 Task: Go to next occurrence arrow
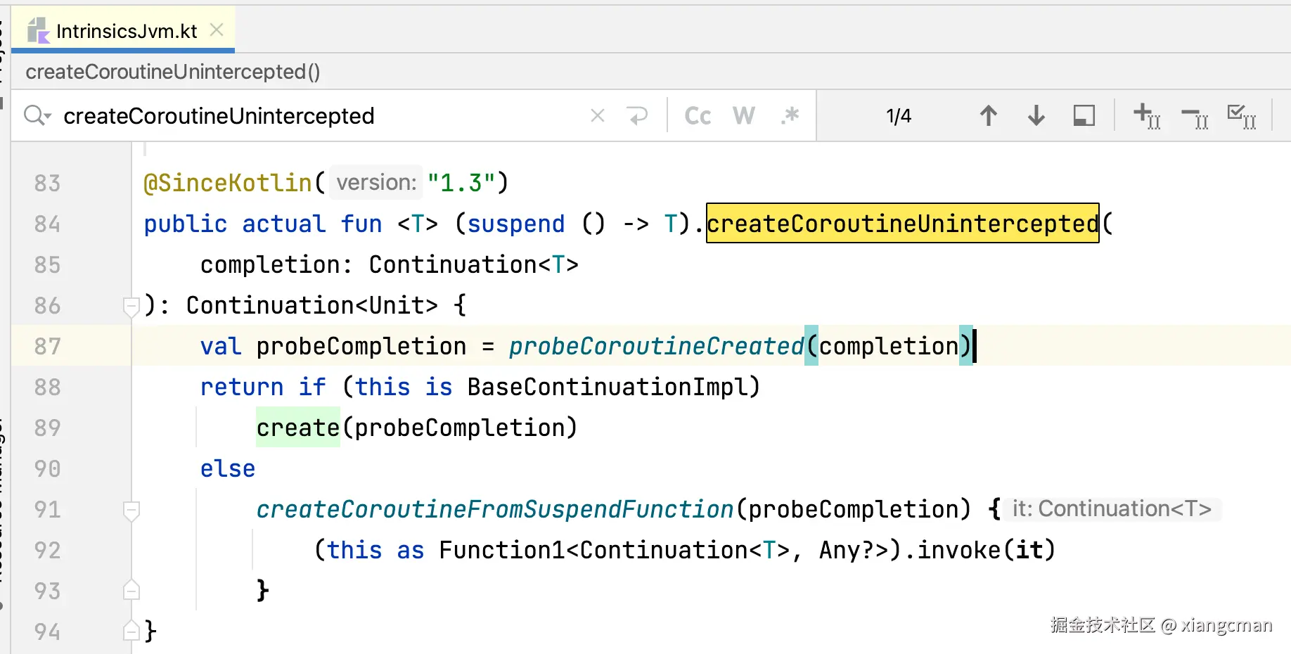(1036, 115)
